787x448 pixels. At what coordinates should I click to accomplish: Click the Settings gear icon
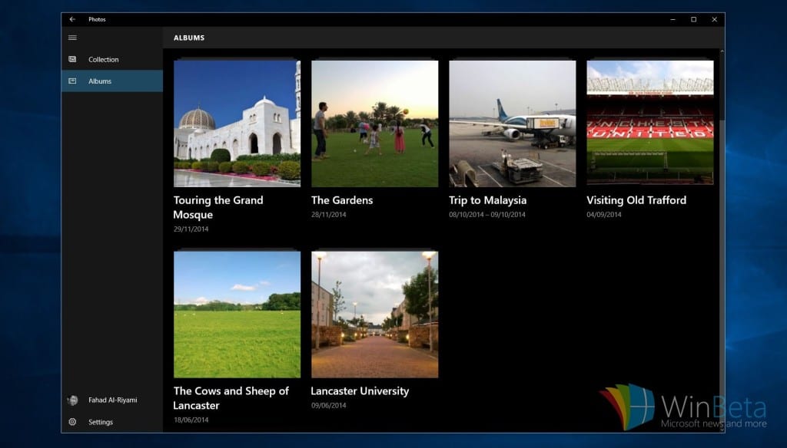tap(72, 422)
